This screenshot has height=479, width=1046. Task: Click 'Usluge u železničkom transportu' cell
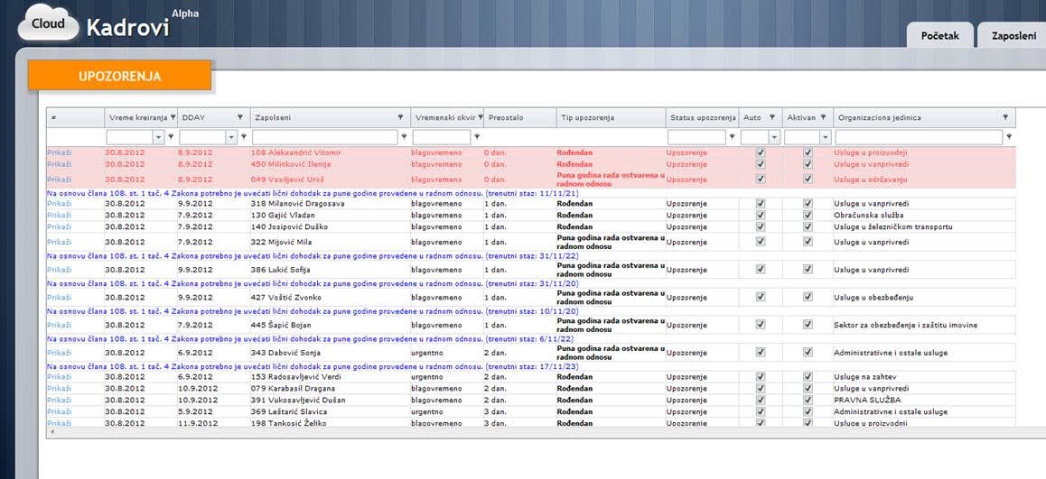click(x=924, y=226)
